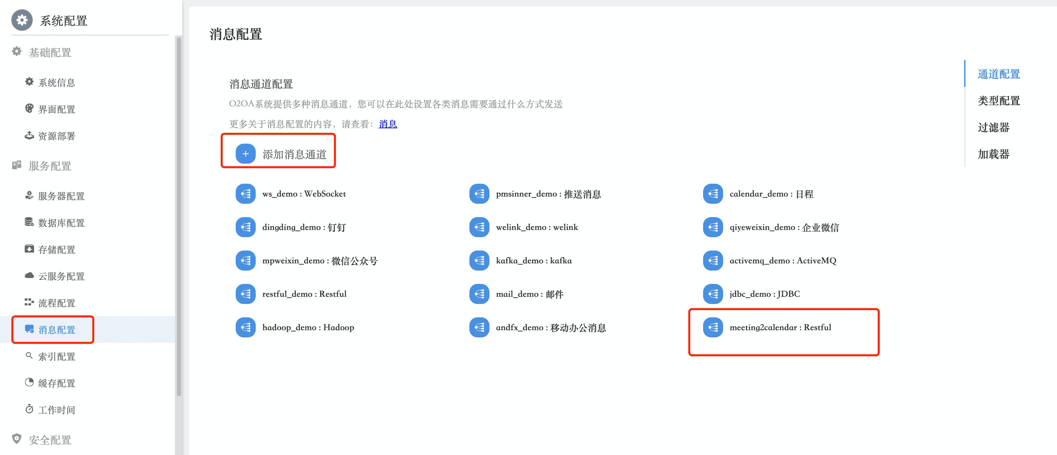Click the jdbc_demo channel icon

pyautogui.click(x=713, y=294)
